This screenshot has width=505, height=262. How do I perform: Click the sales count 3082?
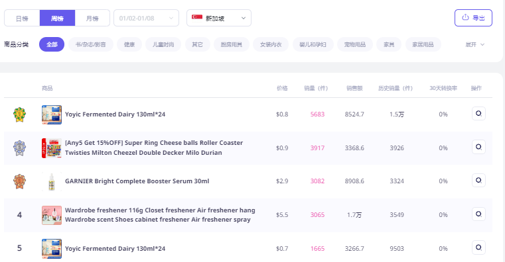(x=317, y=181)
